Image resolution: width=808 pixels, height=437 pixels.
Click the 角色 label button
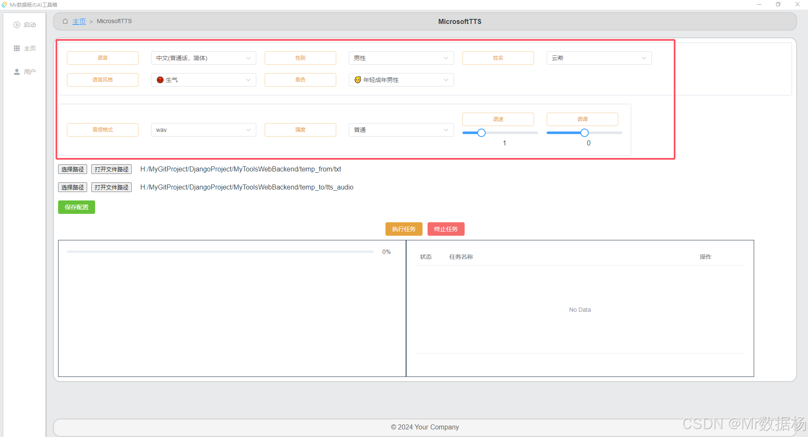point(300,80)
